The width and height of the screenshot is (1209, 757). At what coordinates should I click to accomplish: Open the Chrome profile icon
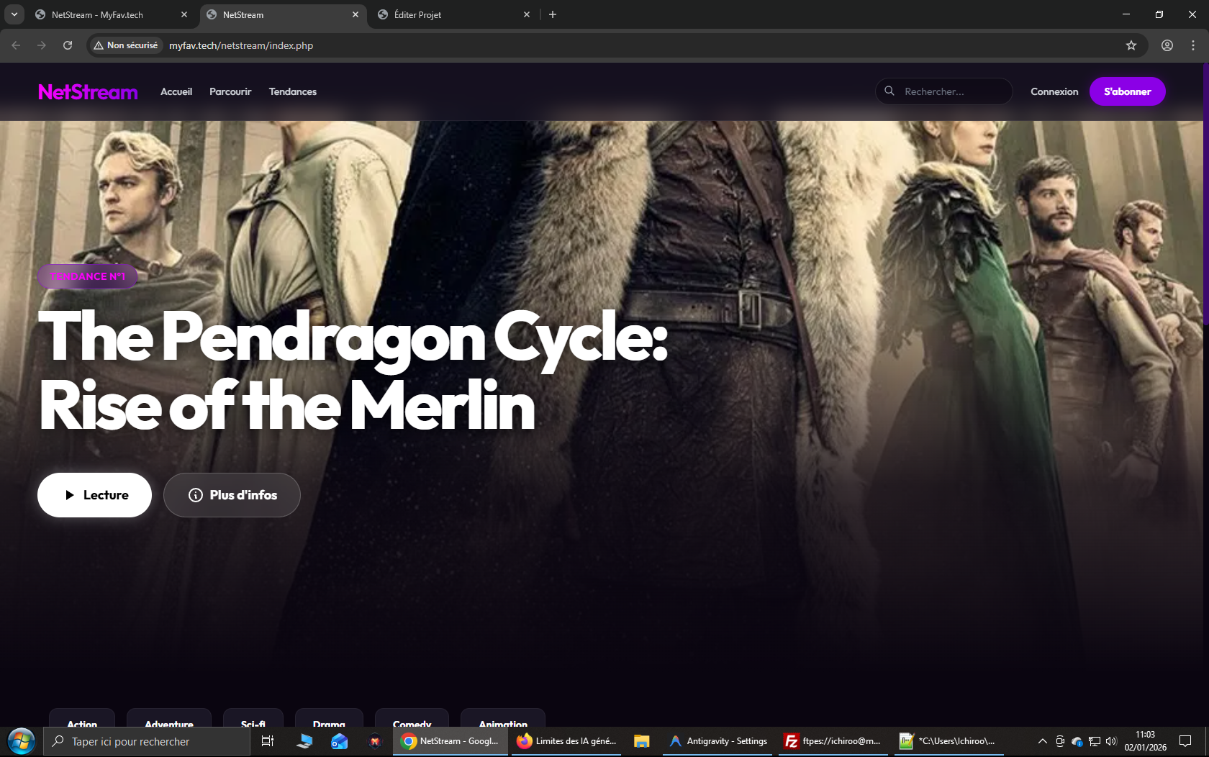1167,45
